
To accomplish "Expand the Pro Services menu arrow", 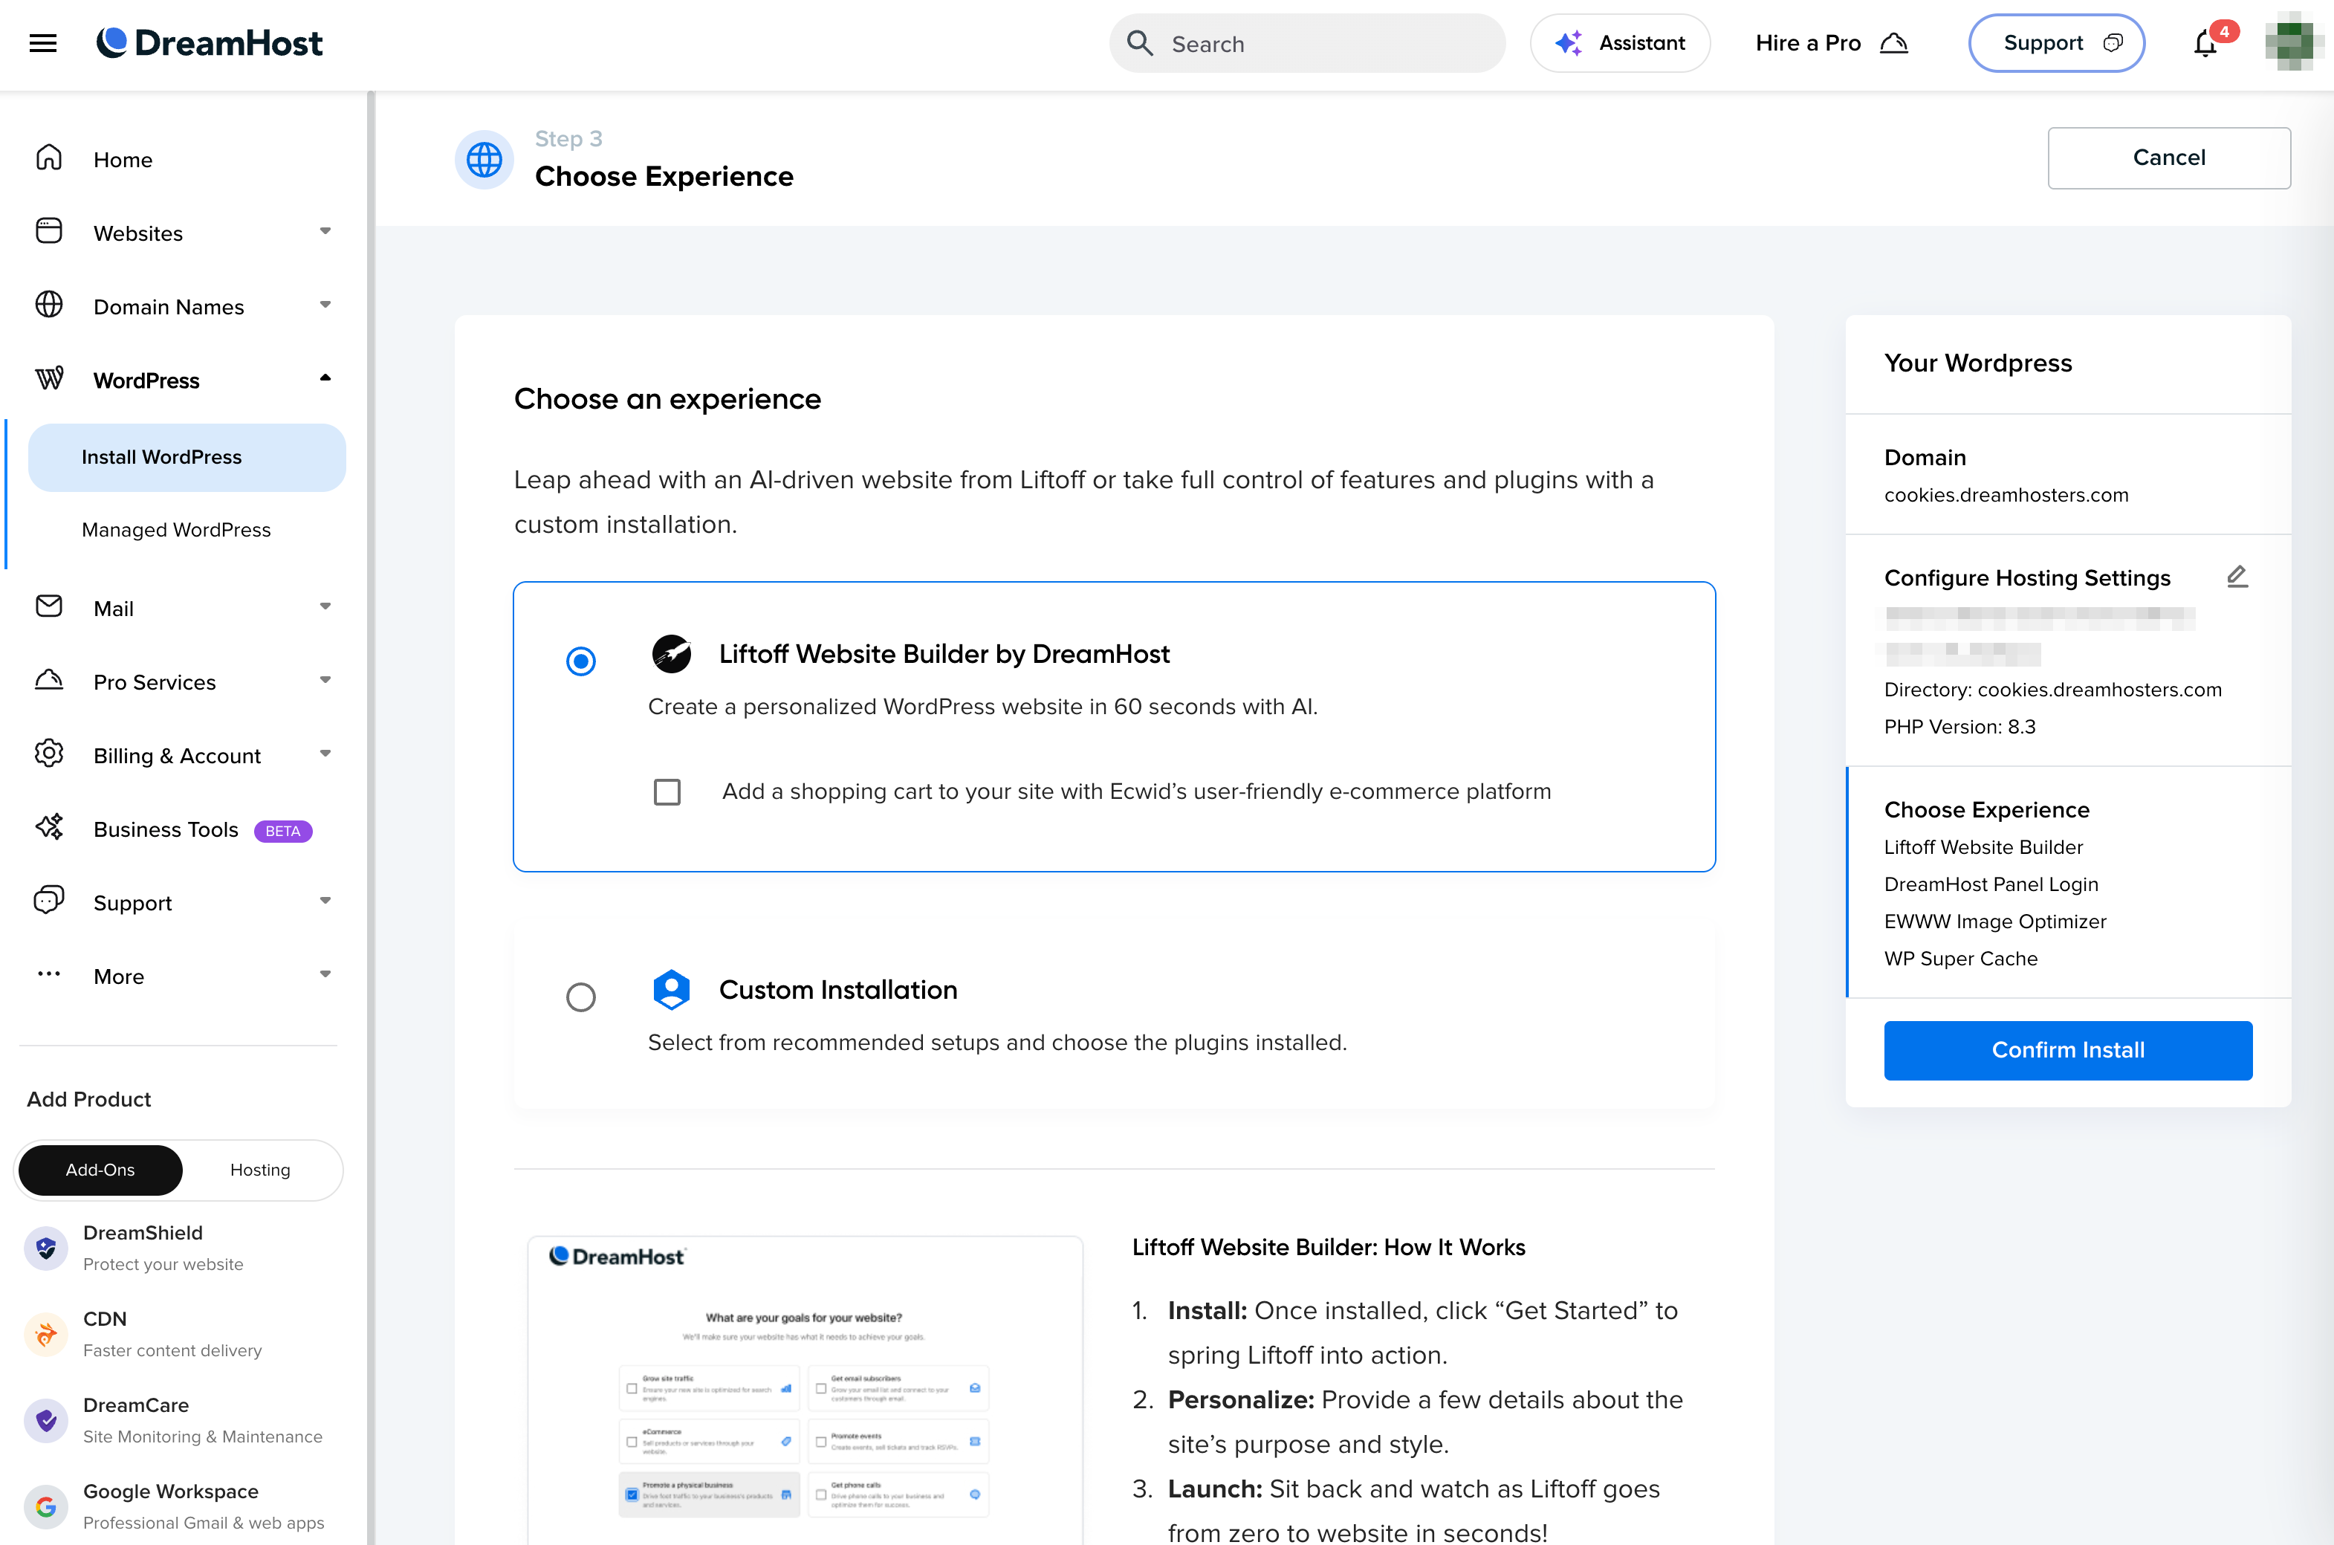I will tap(325, 681).
